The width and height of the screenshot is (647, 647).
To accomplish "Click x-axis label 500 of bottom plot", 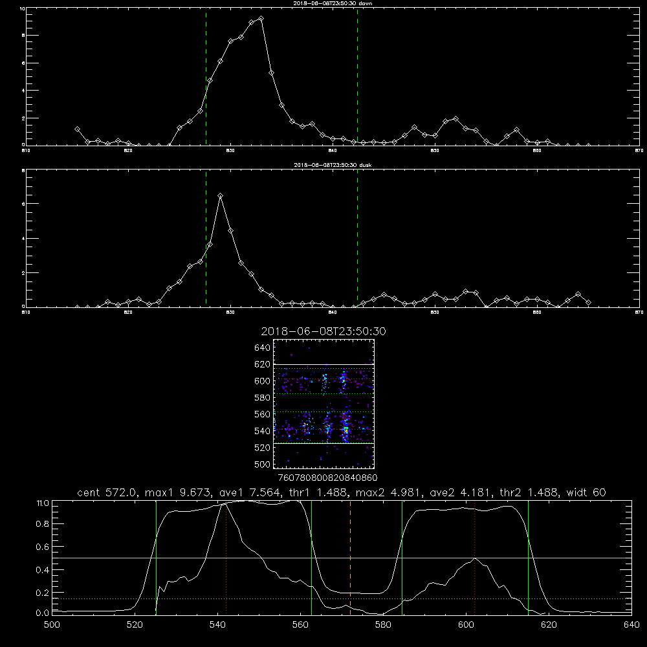I will click(x=52, y=625).
